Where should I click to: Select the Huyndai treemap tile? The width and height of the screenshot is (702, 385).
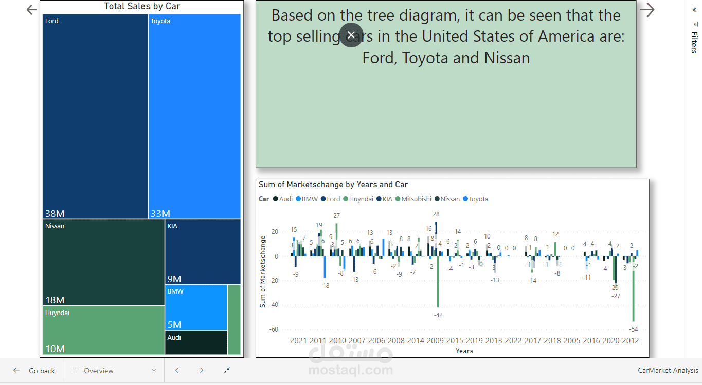point(104,331)
